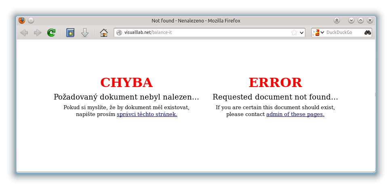Click the round sticky button beside Firefox logo
The width and height of the screenshot is (392, 189).
tap(31, 21)
